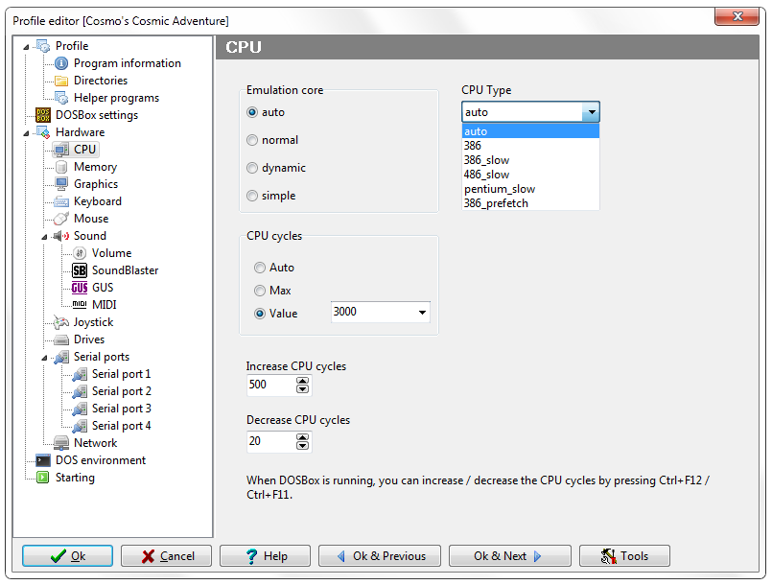Image resolution: width=772 pixels, height=585 pixels.
Task: Click Decrease CPU cycles spinner arrows
Action: (x=302, y=442)
